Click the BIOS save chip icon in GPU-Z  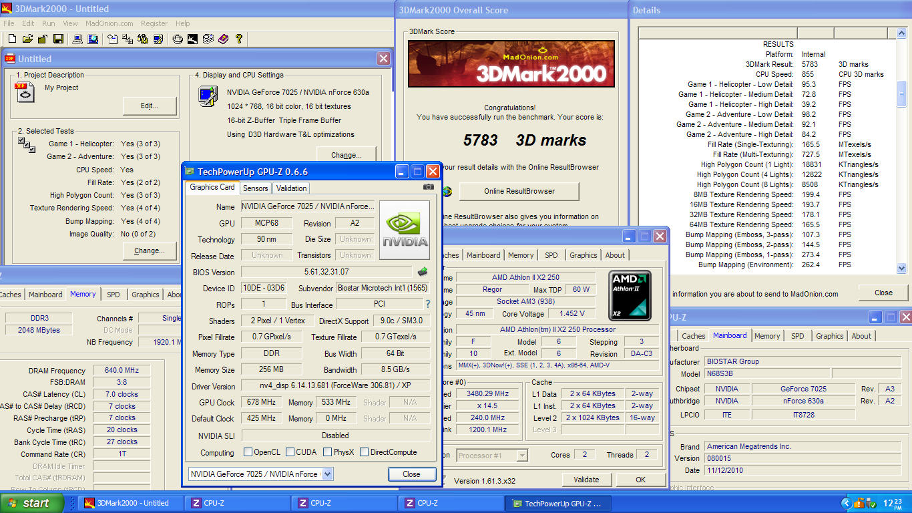coord(423,272)
